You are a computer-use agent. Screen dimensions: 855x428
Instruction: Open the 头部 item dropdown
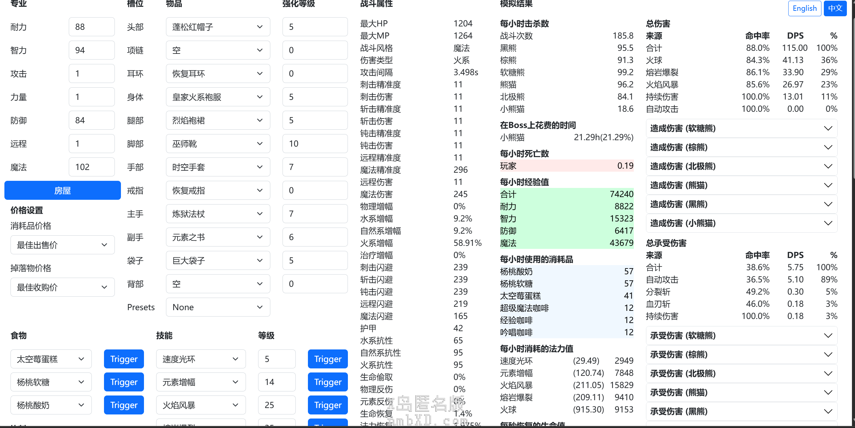[218, 27]
